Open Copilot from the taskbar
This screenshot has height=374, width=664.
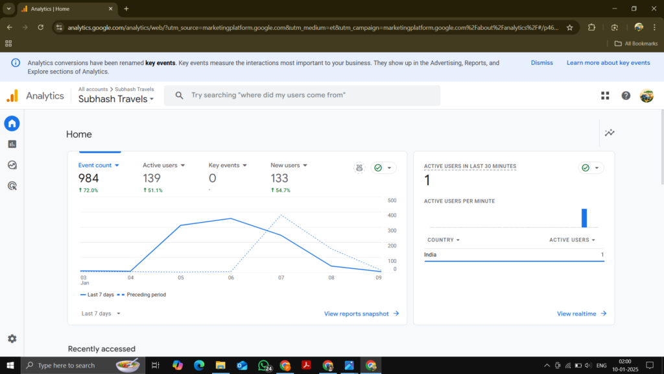point(178,366)
